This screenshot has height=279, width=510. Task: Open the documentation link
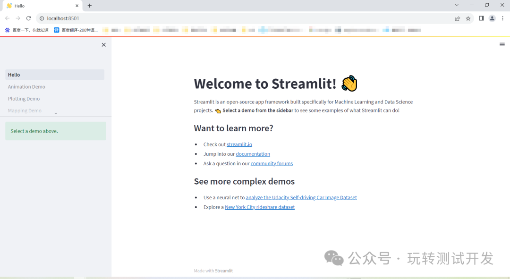[253, 154]
